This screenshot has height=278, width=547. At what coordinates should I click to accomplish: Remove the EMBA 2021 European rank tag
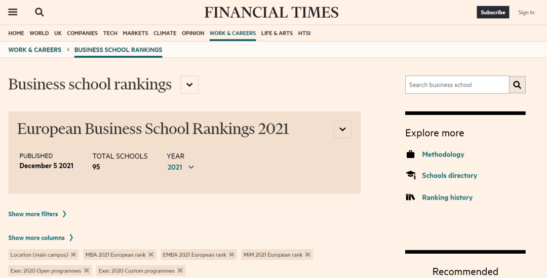(x=232, y=255)
